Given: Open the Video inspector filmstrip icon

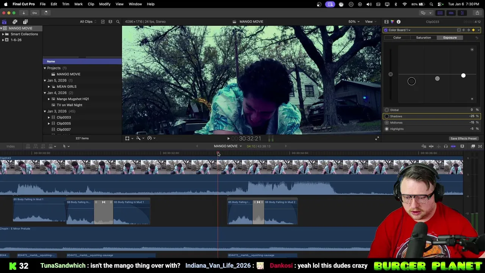Looking at the screenshot, I should pyautogui.click(x=386, y=22).
